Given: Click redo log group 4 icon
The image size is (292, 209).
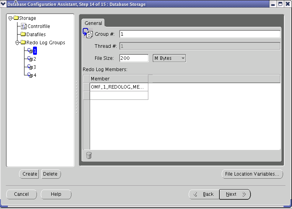Looking at the screenshot, I should [x=30, y=75].
